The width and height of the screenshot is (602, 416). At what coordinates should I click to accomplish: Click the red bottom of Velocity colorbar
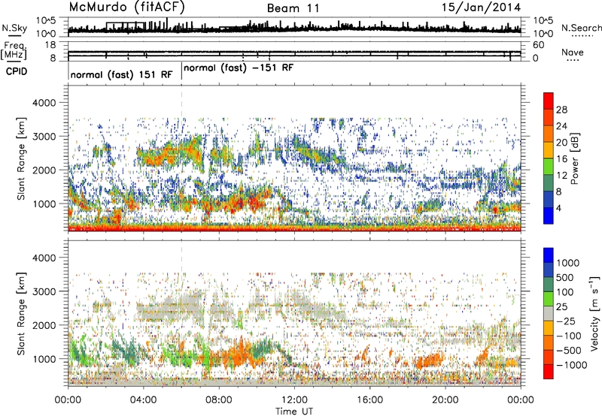coord(549,372)
